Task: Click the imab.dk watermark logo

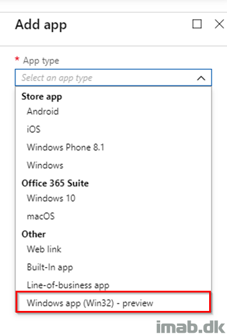Action: (191, 327)
